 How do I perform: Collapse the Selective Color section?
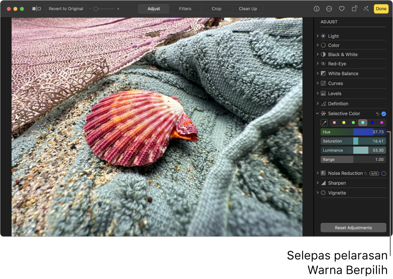coord(317,114)
